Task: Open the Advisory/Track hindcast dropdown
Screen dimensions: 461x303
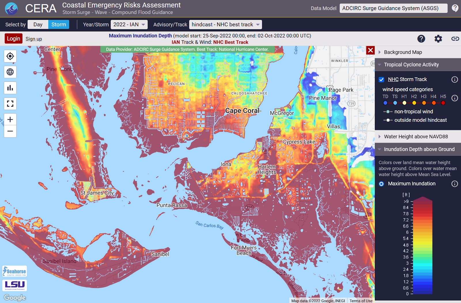Action: (x=226, y=24)
